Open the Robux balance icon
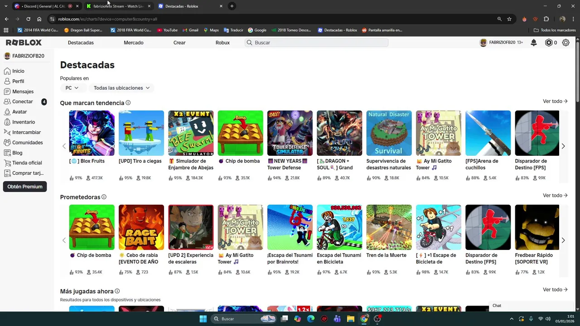 point(549,43)
